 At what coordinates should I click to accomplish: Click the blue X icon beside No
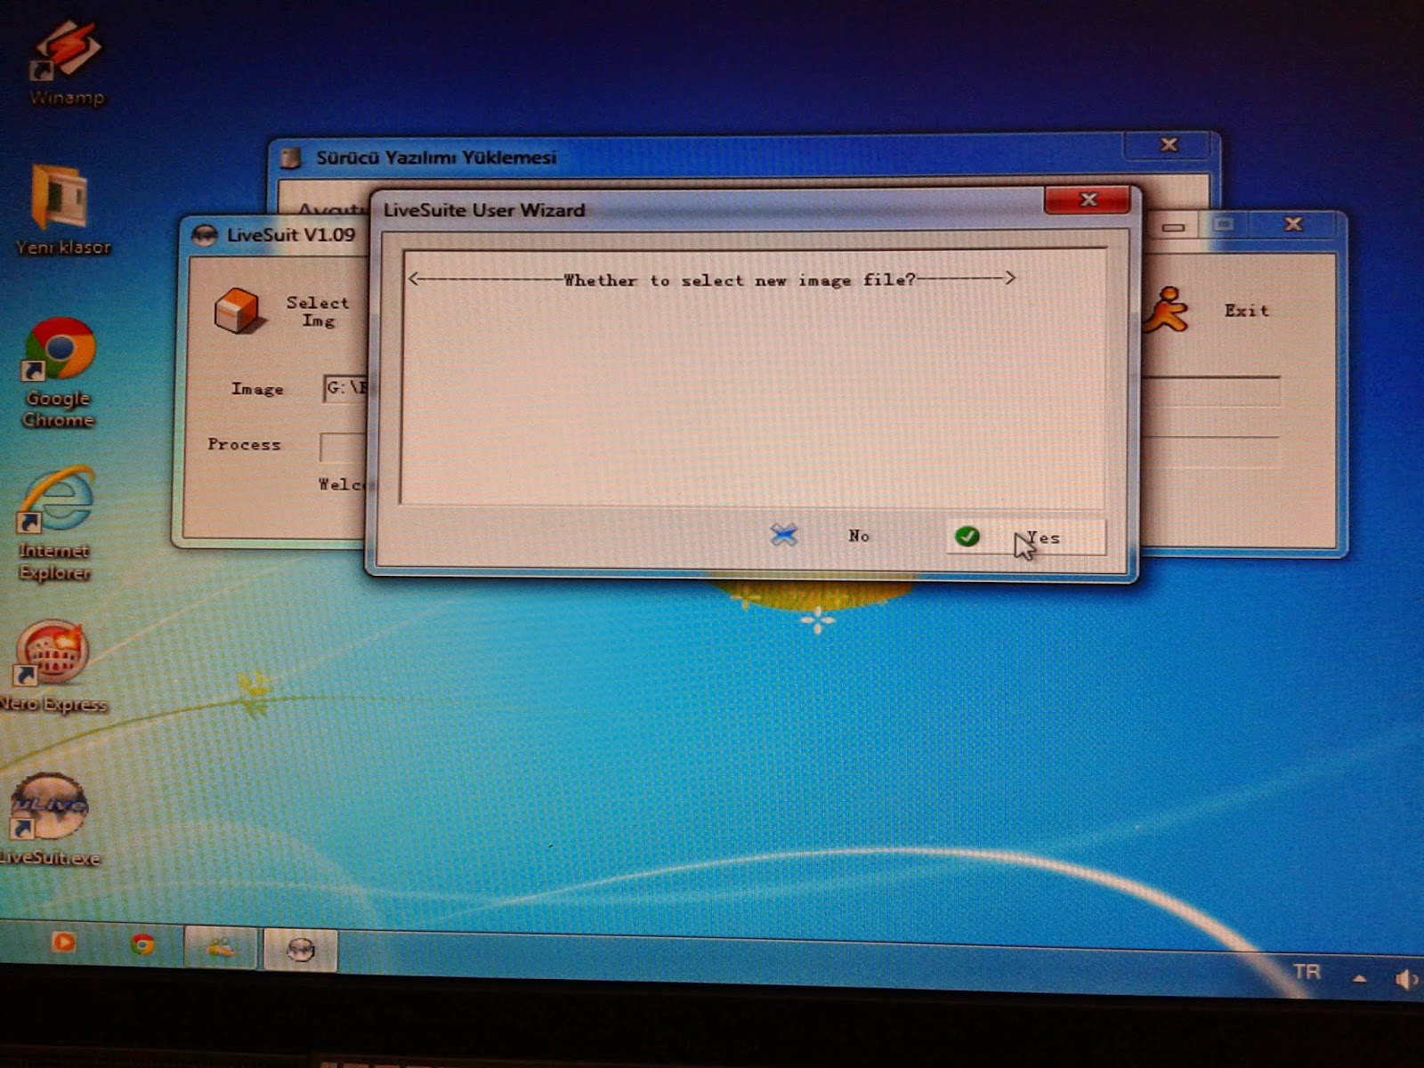click(784, 535)
